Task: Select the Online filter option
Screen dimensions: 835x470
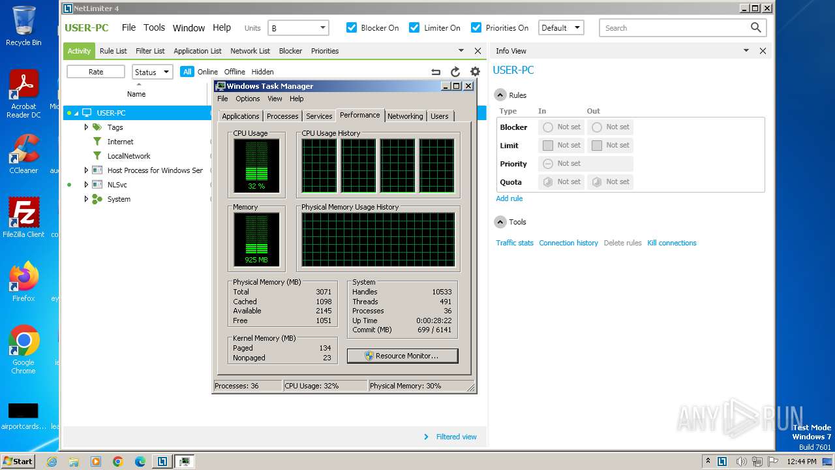Action: tap(208, 72)
